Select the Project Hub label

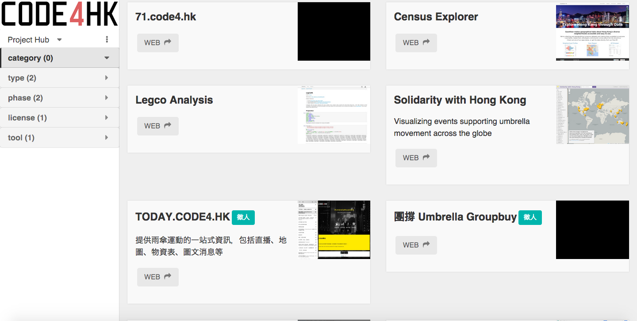click(x=28, y=40)
